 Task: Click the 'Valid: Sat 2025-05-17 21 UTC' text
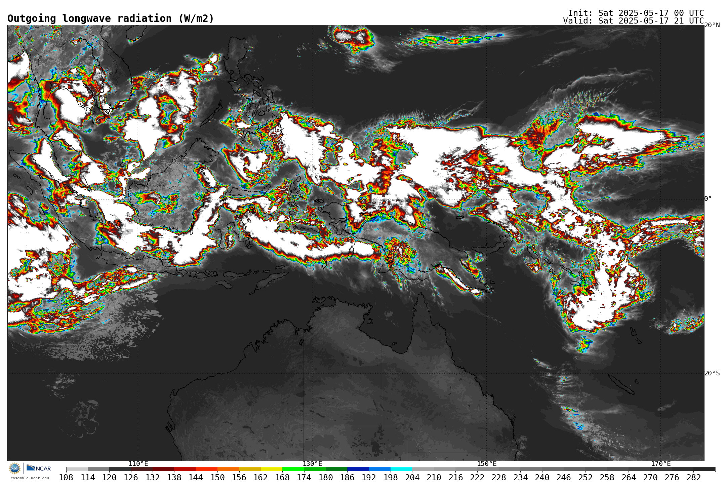tap(633, 21)
